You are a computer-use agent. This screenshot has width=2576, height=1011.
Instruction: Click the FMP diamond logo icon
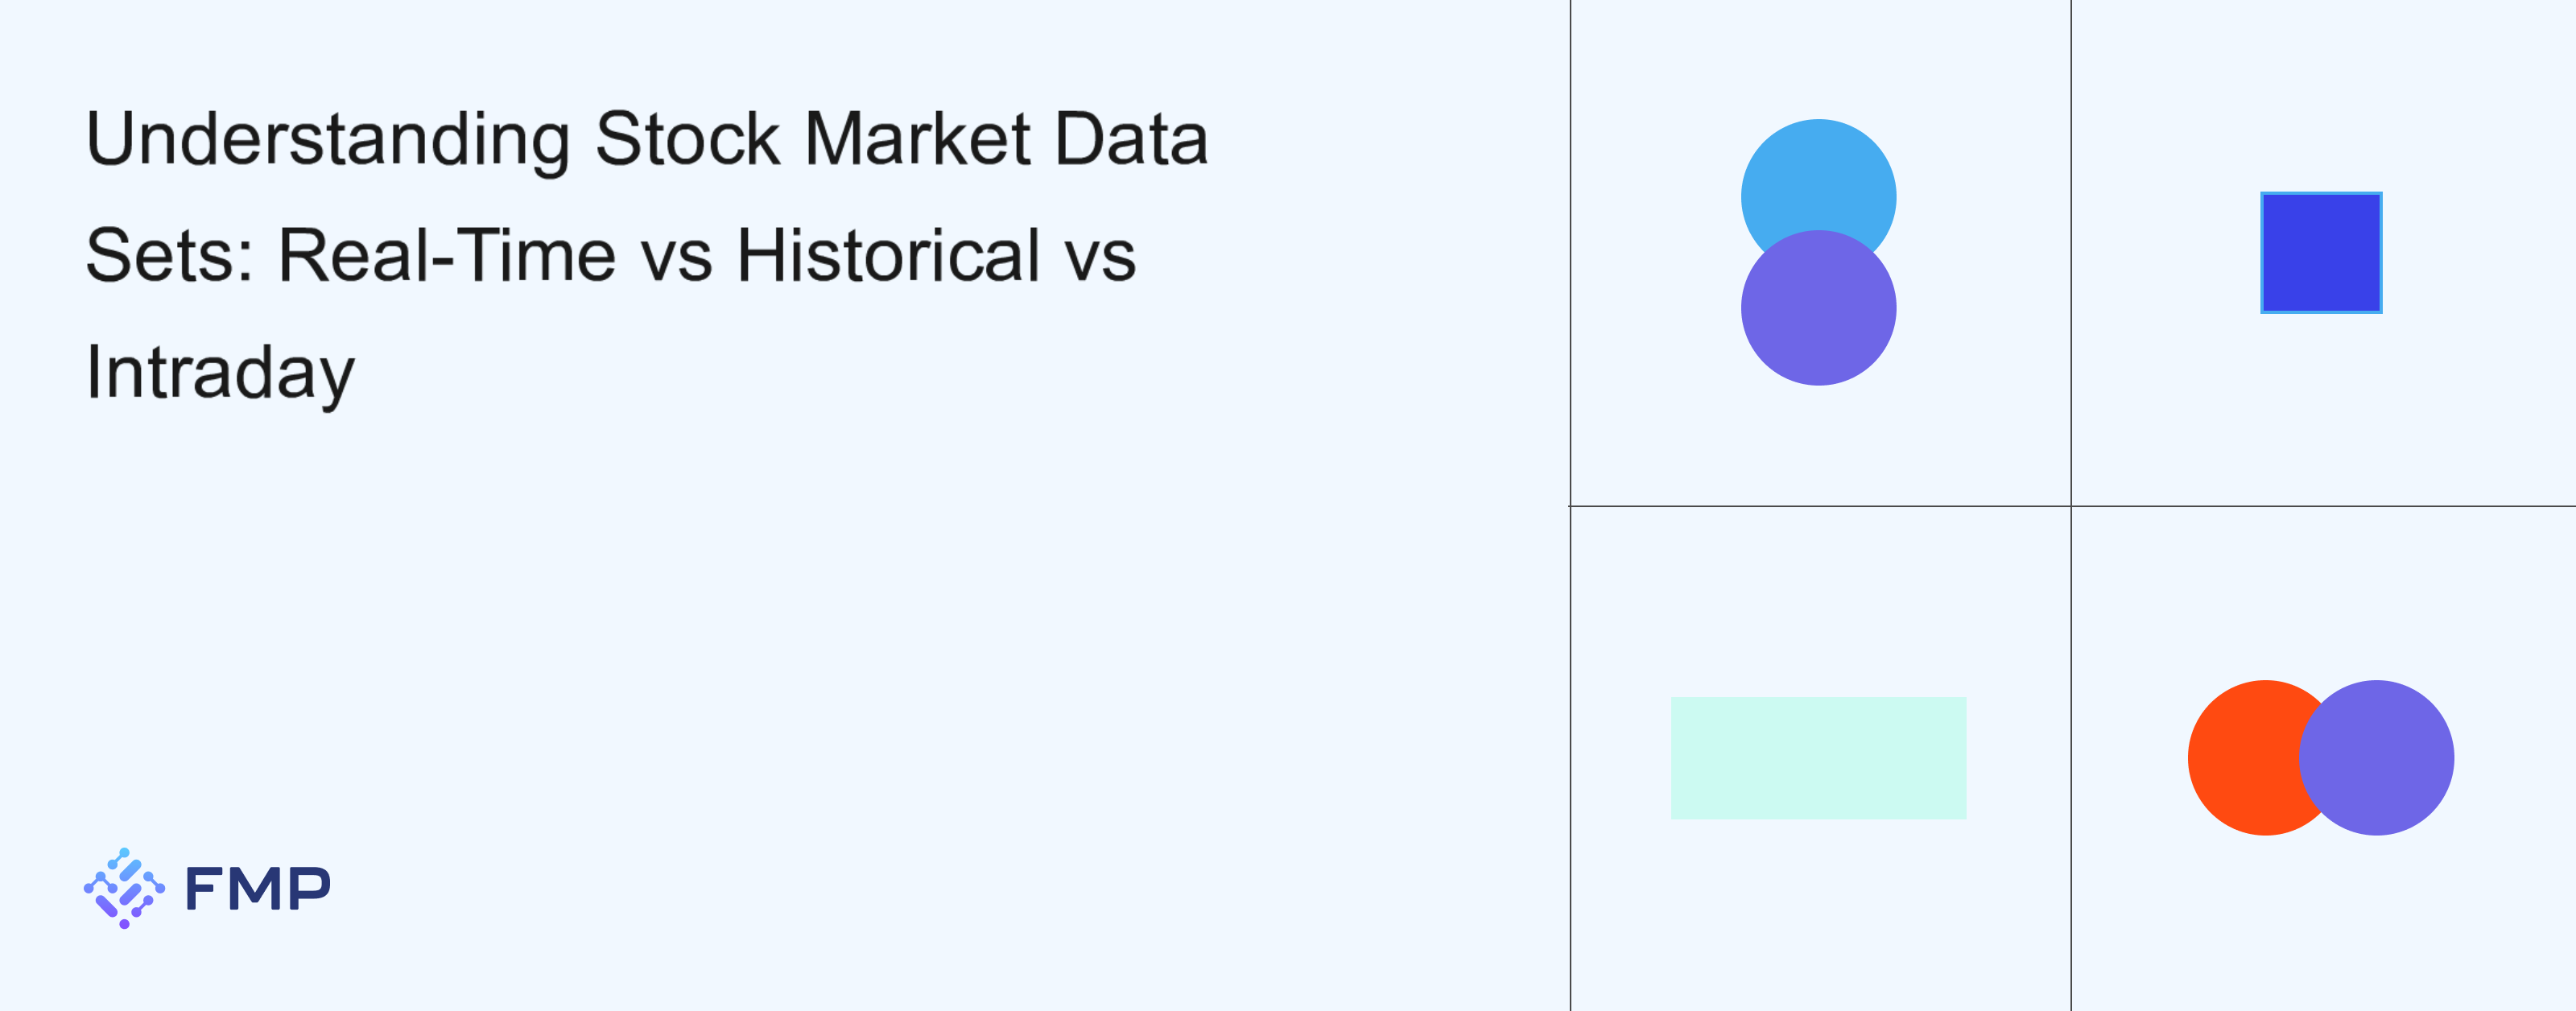(124, 888)
